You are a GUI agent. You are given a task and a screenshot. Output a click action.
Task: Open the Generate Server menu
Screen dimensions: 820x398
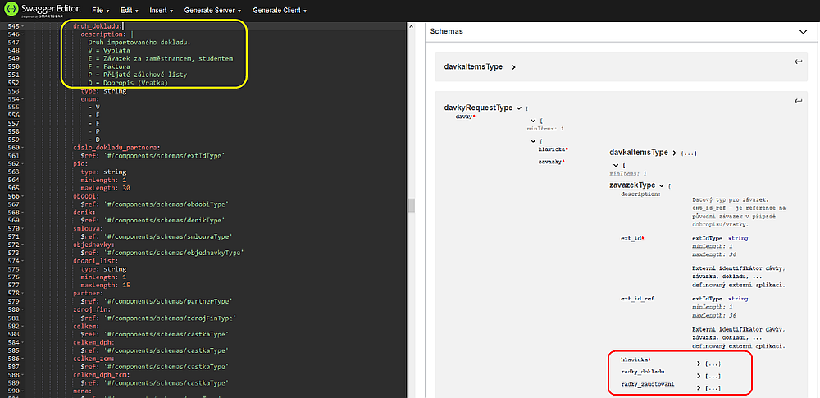click(x=213, y=11)
